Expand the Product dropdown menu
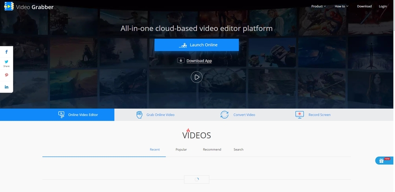 click(318, 6)
